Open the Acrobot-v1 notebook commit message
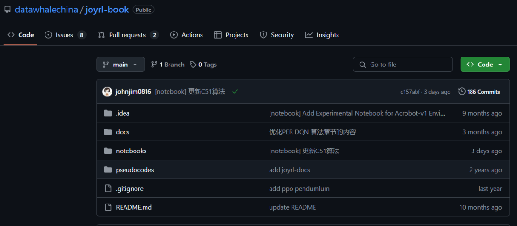Viewport: 517px width, 226px height. pyautogui.click(x=358, y=113)
